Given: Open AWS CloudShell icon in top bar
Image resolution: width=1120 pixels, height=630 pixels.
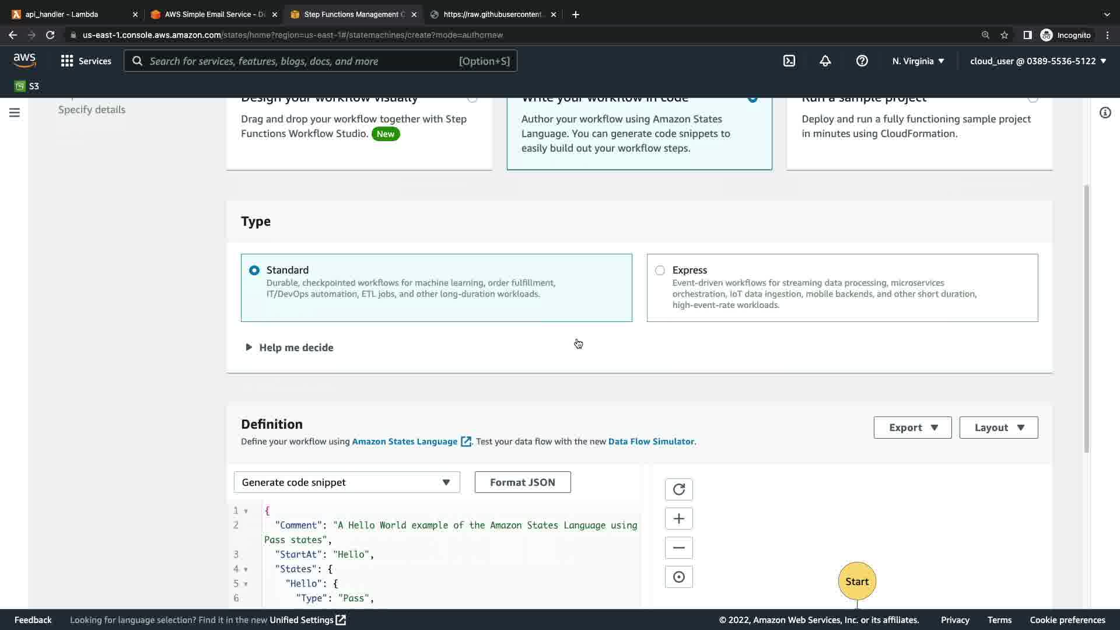Looking at the screenshot, I should click(x=789, y=61).
